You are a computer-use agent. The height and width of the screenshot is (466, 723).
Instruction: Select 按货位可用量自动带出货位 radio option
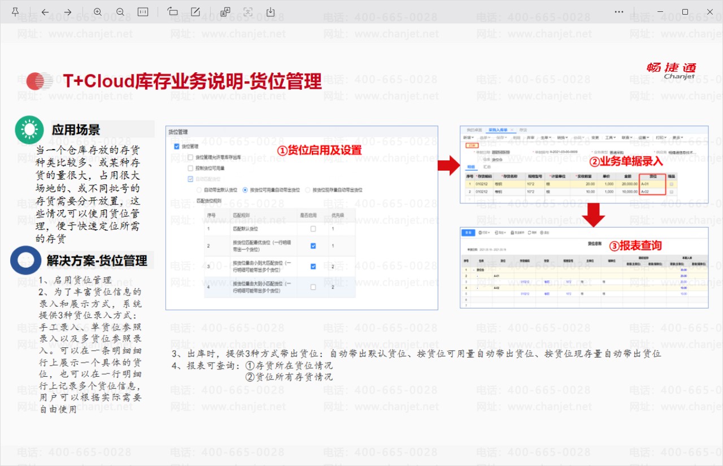click(x=245, y=190)
